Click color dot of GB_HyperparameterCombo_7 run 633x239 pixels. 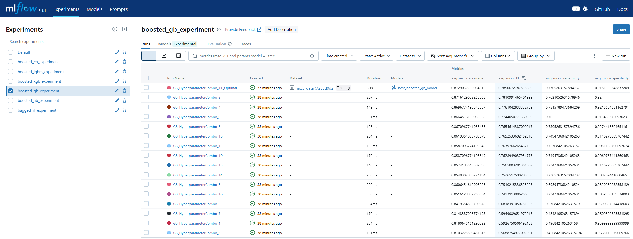(169, 213)
